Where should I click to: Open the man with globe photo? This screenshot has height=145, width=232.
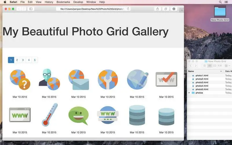click(x=49, y=79)
